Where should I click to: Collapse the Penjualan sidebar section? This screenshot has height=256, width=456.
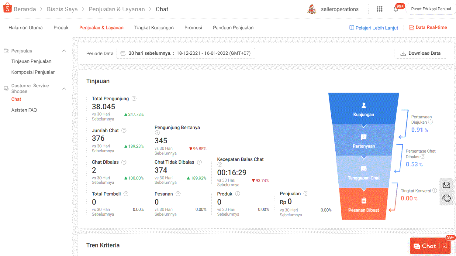tap(64, 51)
